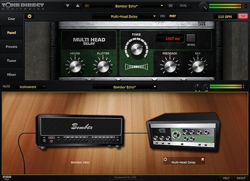Adjust the MIX knob
Screen dimensions: 250x181
point(198,66)
